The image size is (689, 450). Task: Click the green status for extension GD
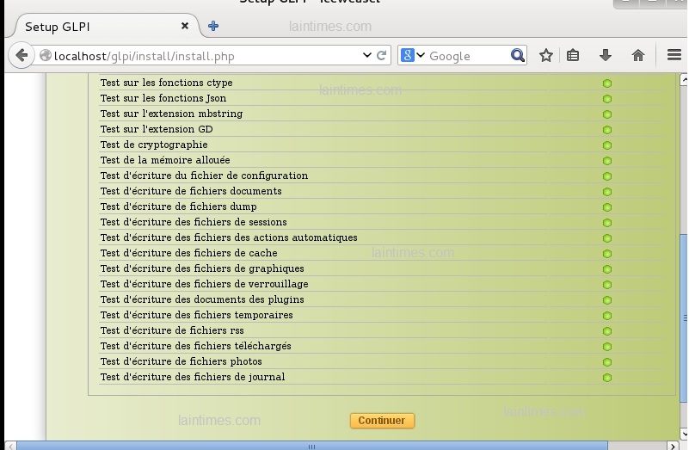pos(606,130)
